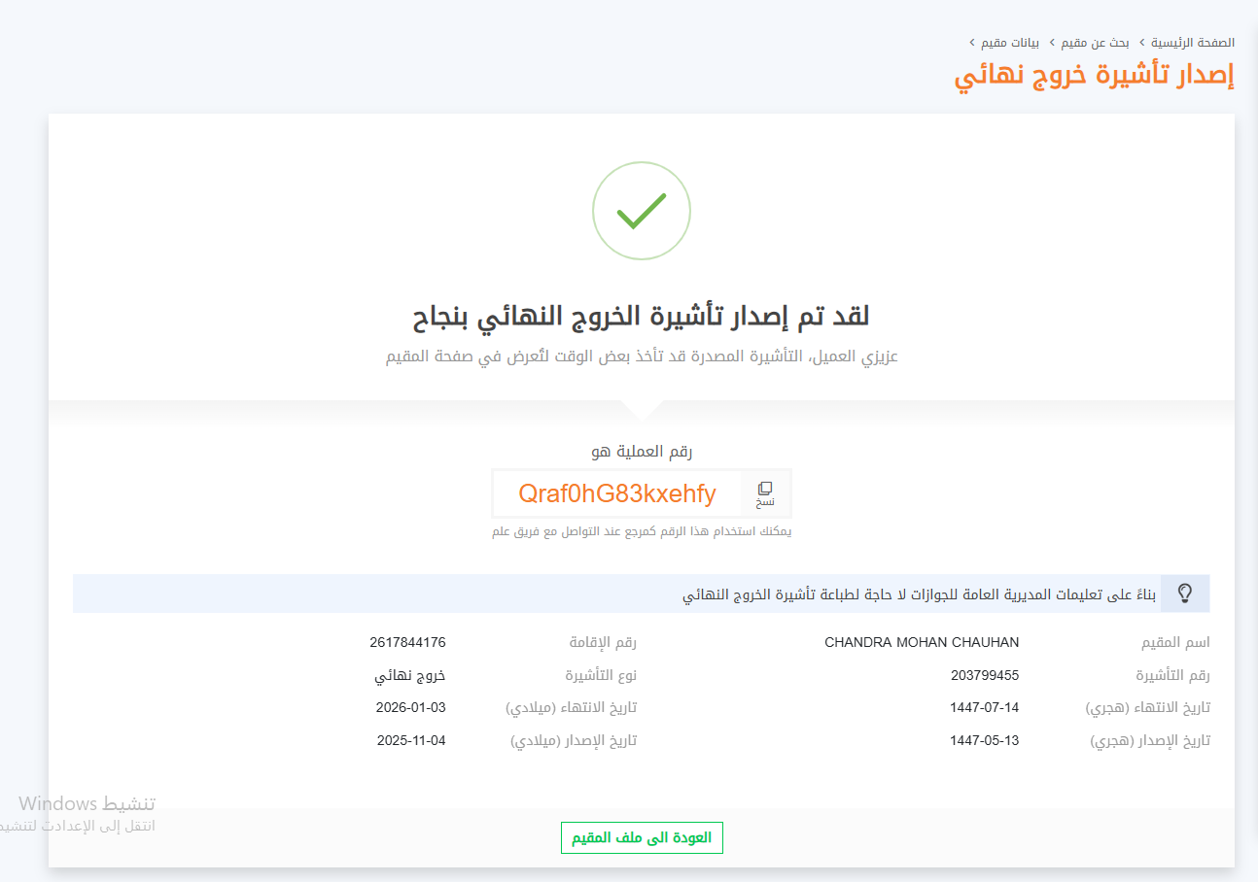Click the Hijri expiry date 1447-07-14
The image size is (1258, 882).
[985, 707]
